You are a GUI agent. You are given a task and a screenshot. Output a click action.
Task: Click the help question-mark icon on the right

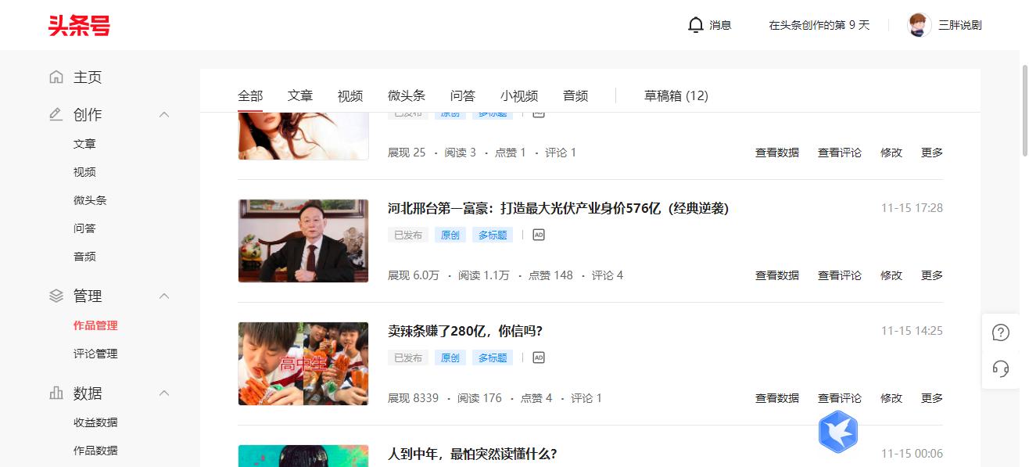click(x=1001, y=332)
